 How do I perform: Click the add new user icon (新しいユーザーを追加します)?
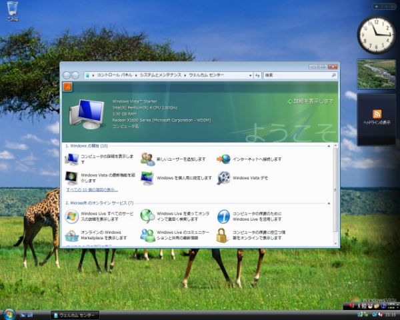point(147,159)
